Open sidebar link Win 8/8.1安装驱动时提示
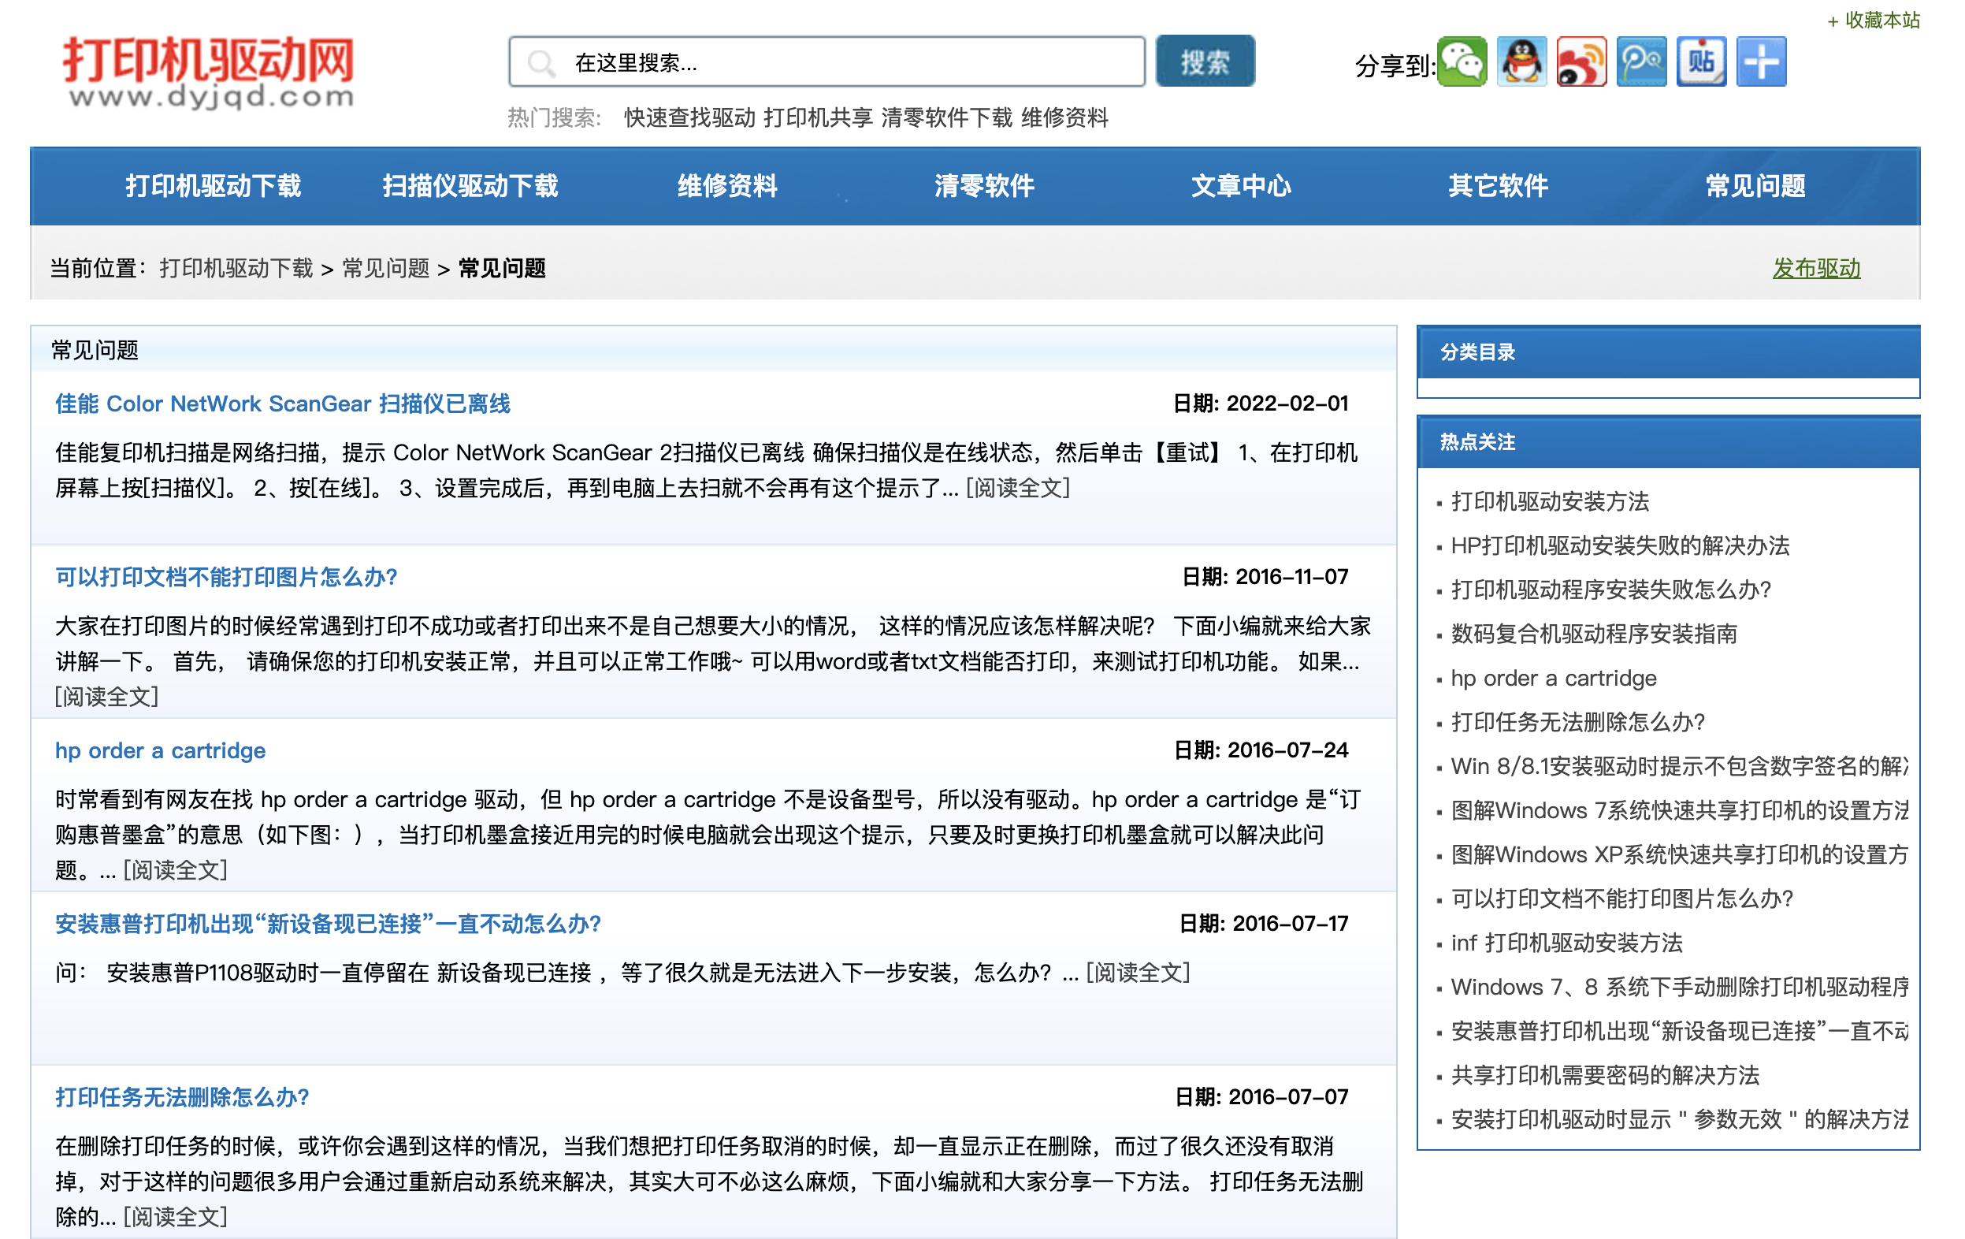The height and width of the screenshot is (1239, 1965). [x=1680, y=766]
